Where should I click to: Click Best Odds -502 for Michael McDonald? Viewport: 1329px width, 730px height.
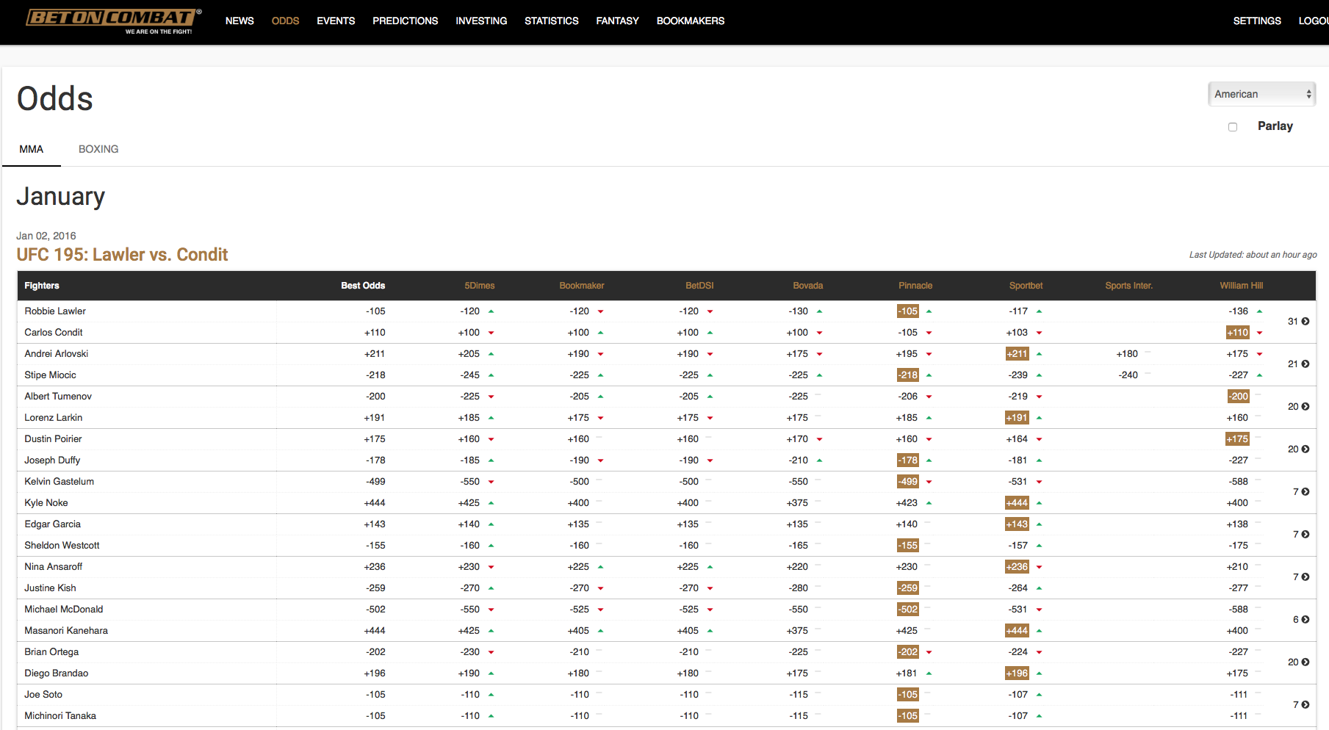click(375, 610)
